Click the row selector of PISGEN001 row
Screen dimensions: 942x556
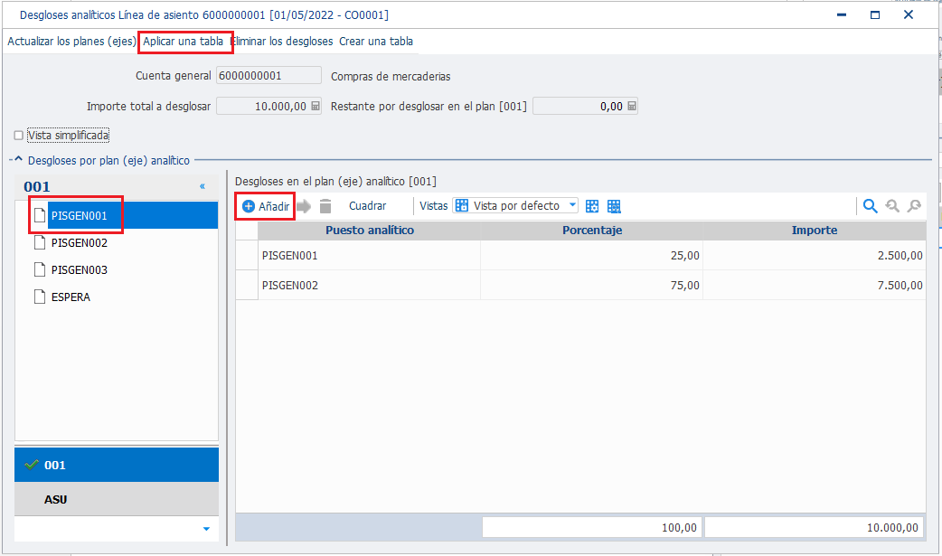pyautogui.click(x=247, y=256)
